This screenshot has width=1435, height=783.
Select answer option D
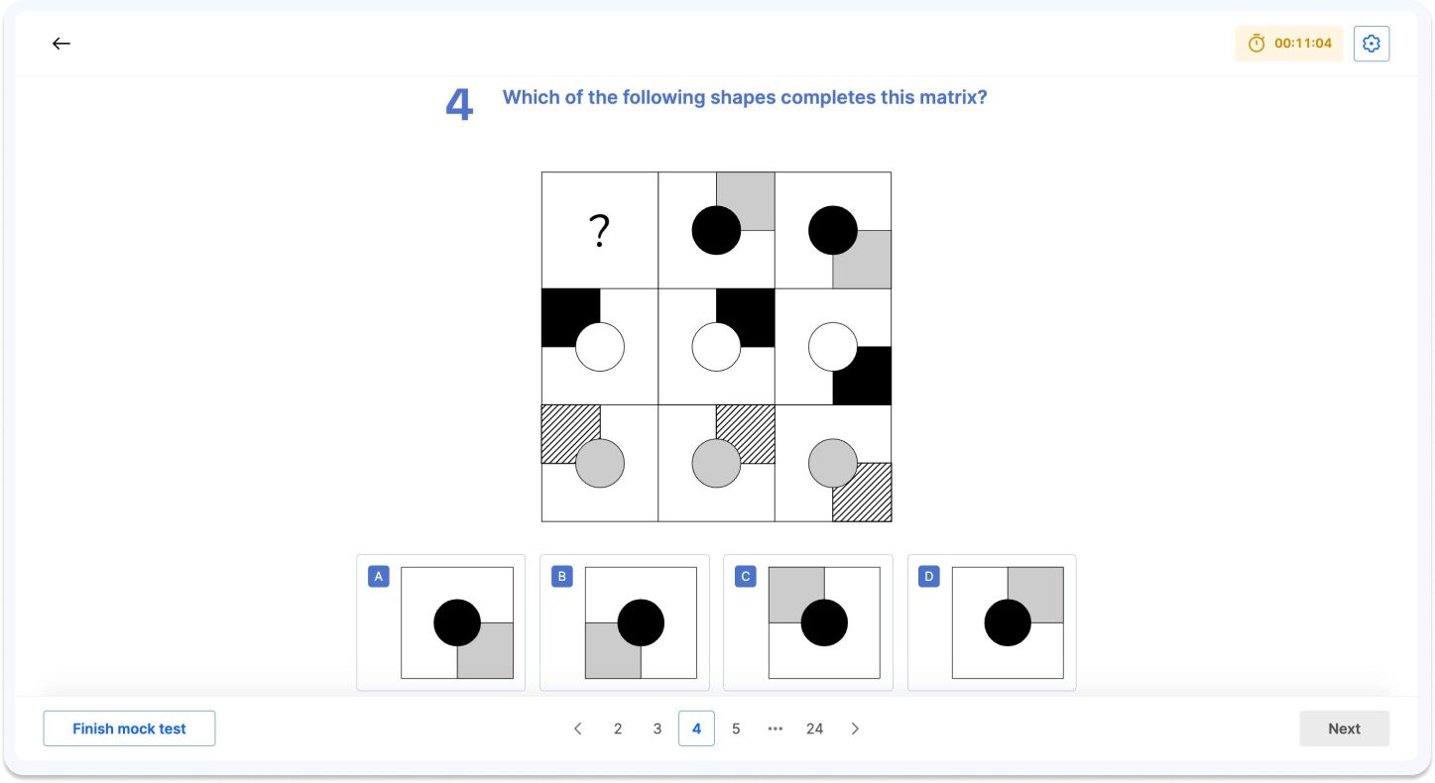(991, 622)
